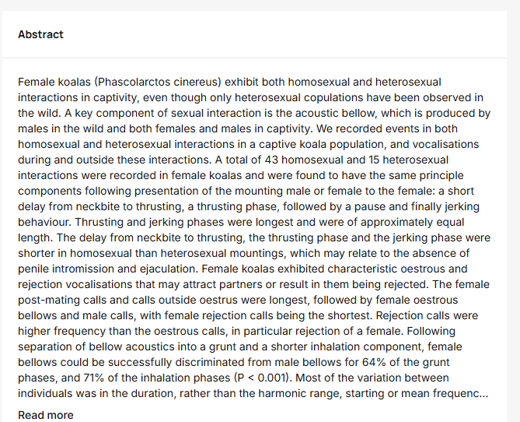Click the species name Phascolarctos cinereus
This screenshot has width=520, height=422.
(x=158, y=82)
